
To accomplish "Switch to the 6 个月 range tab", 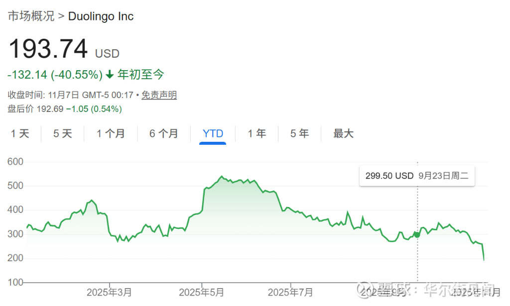I will tap(164, 133).
